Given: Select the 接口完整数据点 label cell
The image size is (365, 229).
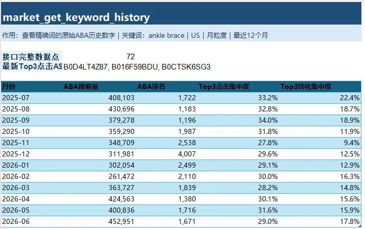Looking at the screenshot, I should point(32,57).
